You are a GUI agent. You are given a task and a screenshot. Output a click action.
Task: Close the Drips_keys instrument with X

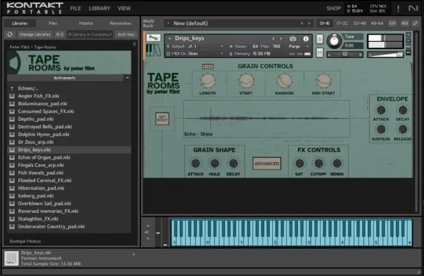click(x=408, y=35)
